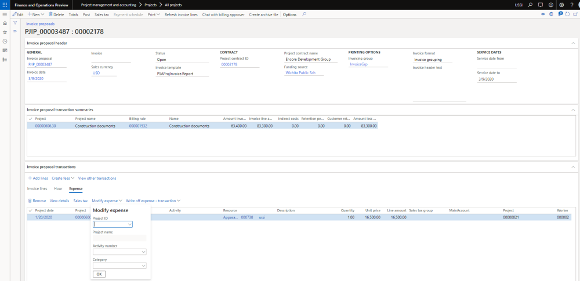Open Favorites star in left sidebar
The width and height of the screenshot is (580, 281).
click(x=5, y=32)
